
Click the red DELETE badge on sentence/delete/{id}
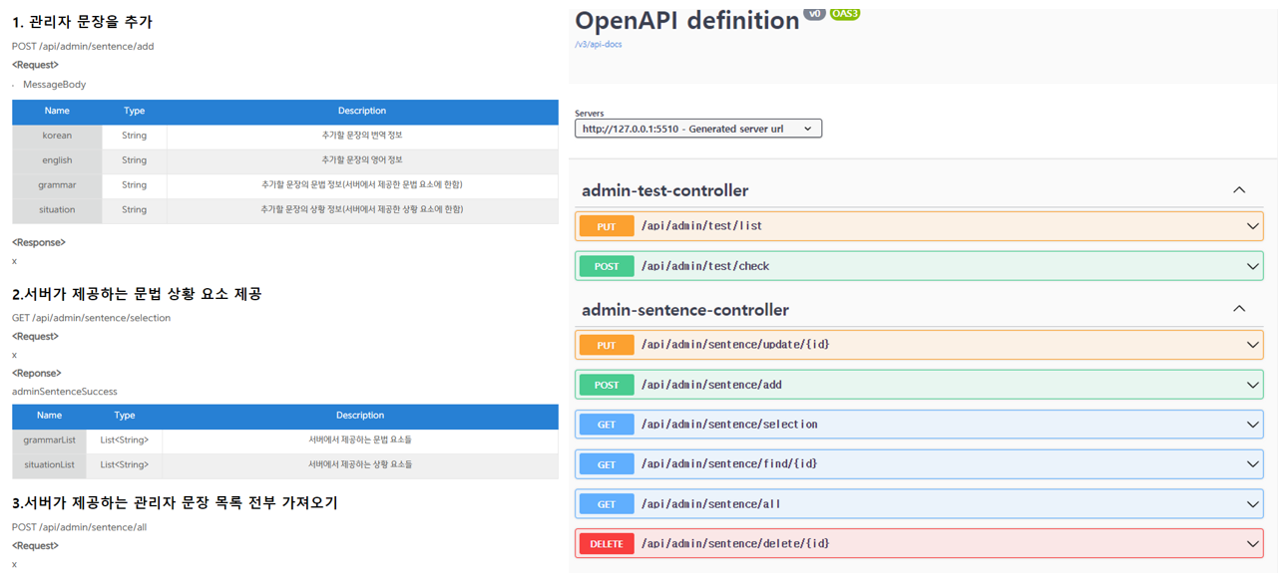[609, 543]
